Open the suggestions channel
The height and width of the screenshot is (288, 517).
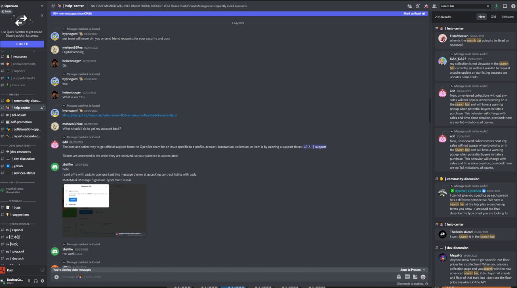[x=23, y=215]
